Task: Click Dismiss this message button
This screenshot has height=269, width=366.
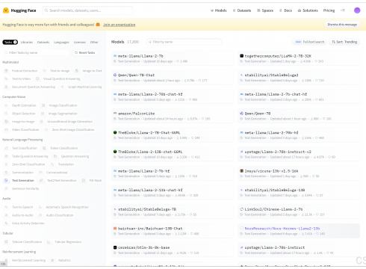Action: point(342,25)
